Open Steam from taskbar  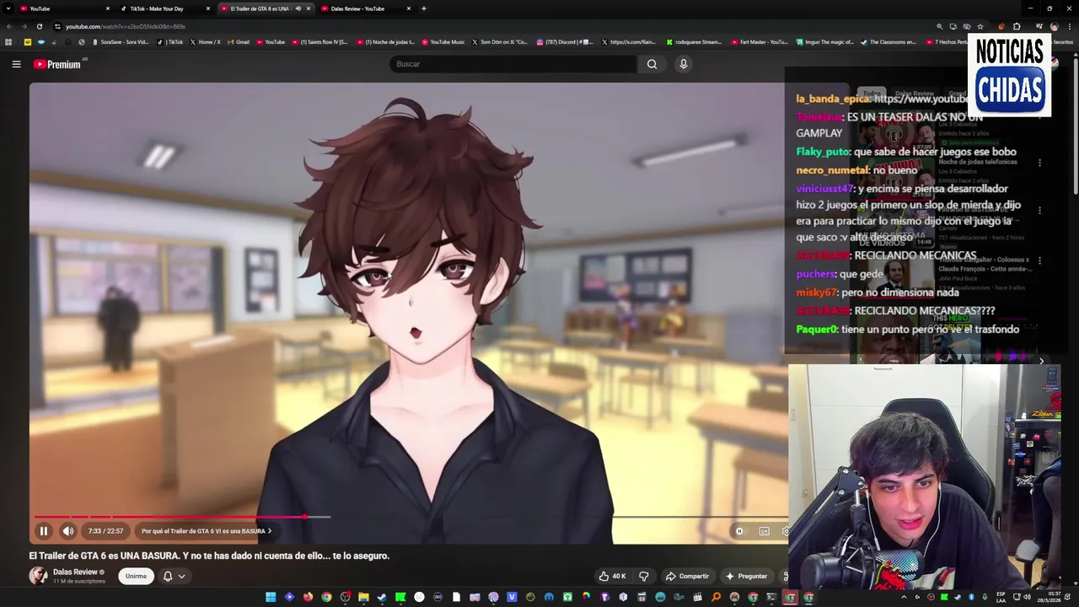tap(382, 597)
